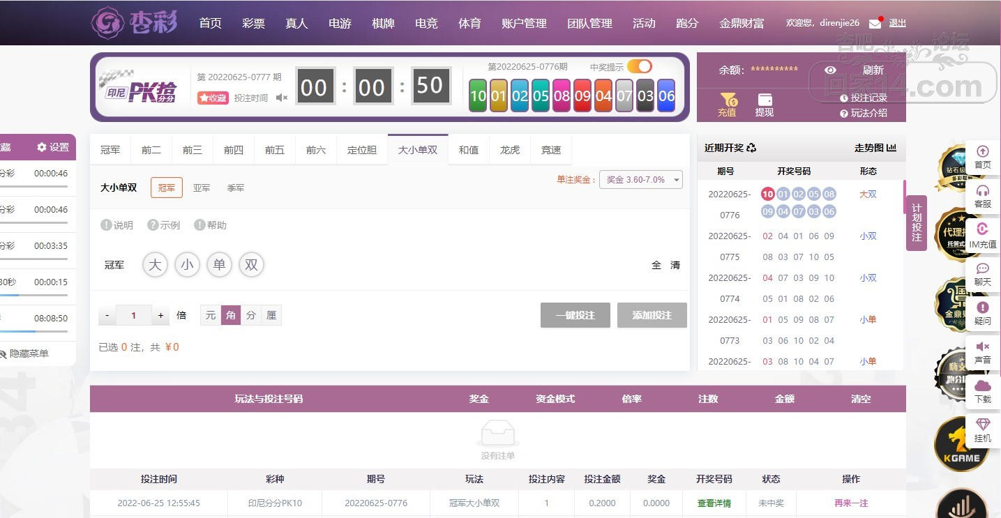Select the 角 currency unit option
1001x518 pixels.
pyautogui.click(x=231, y=315)
